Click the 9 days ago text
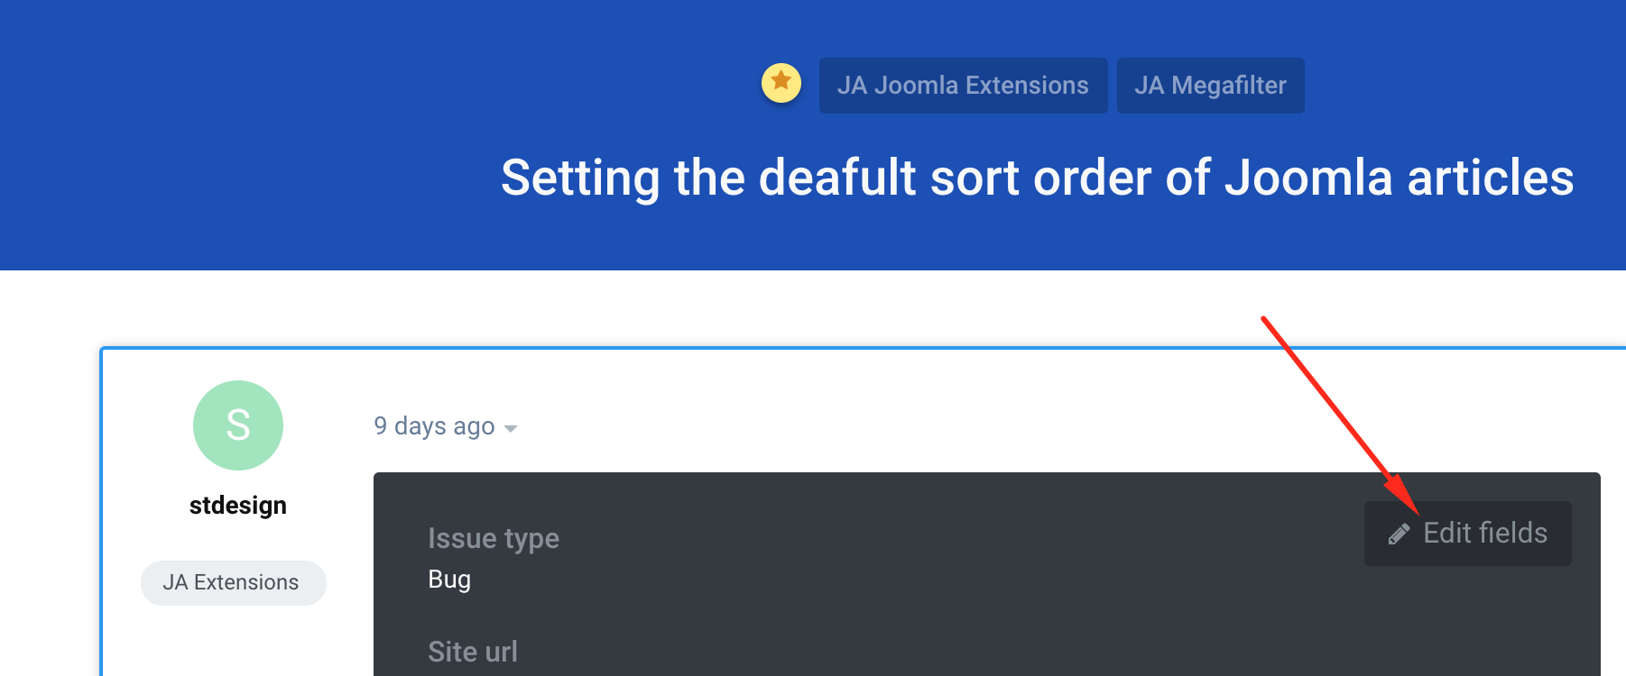This screenshot has width=1626, height=676. pyautogui.click(x=434, y=426)
